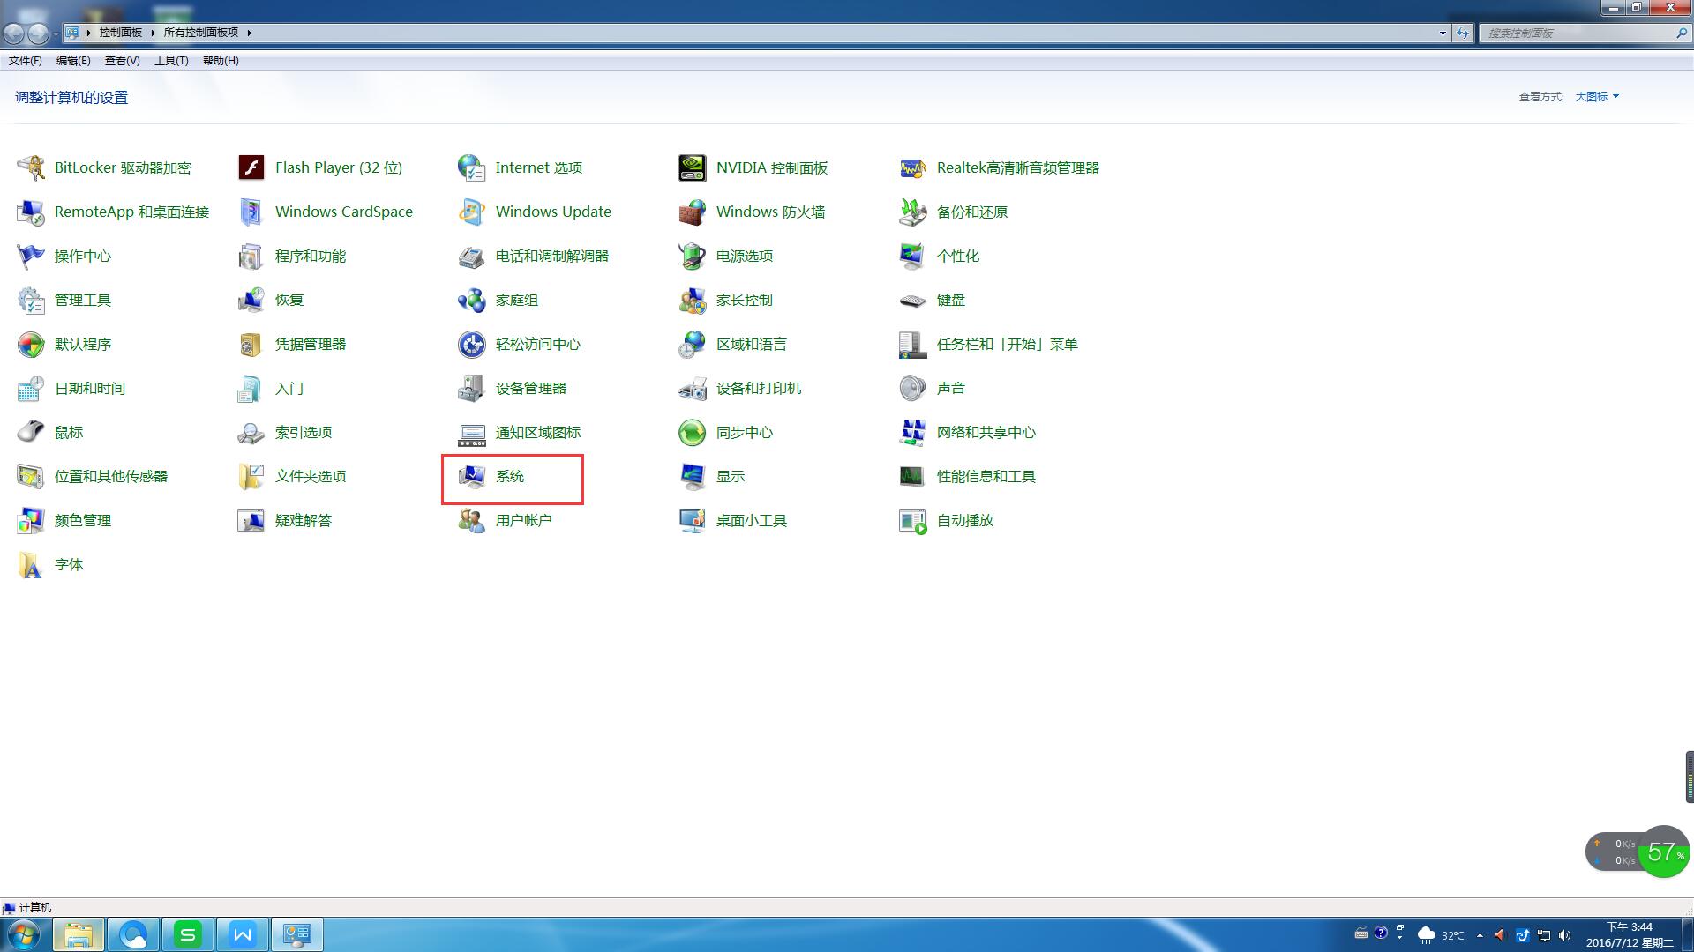The image size is (1694, 952).
Task: Click the Windows Start button
Action: [24, 934]
